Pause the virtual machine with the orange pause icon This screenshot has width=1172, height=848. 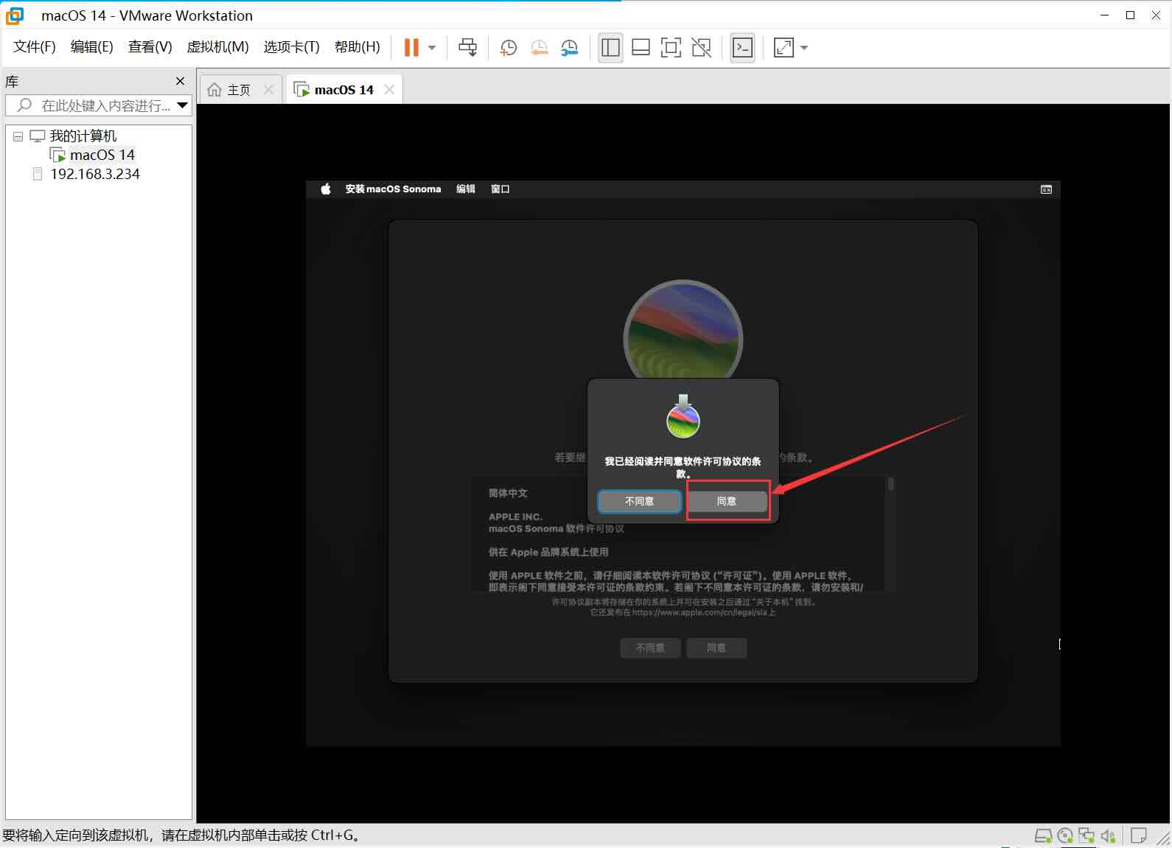[x=411, y=48]
